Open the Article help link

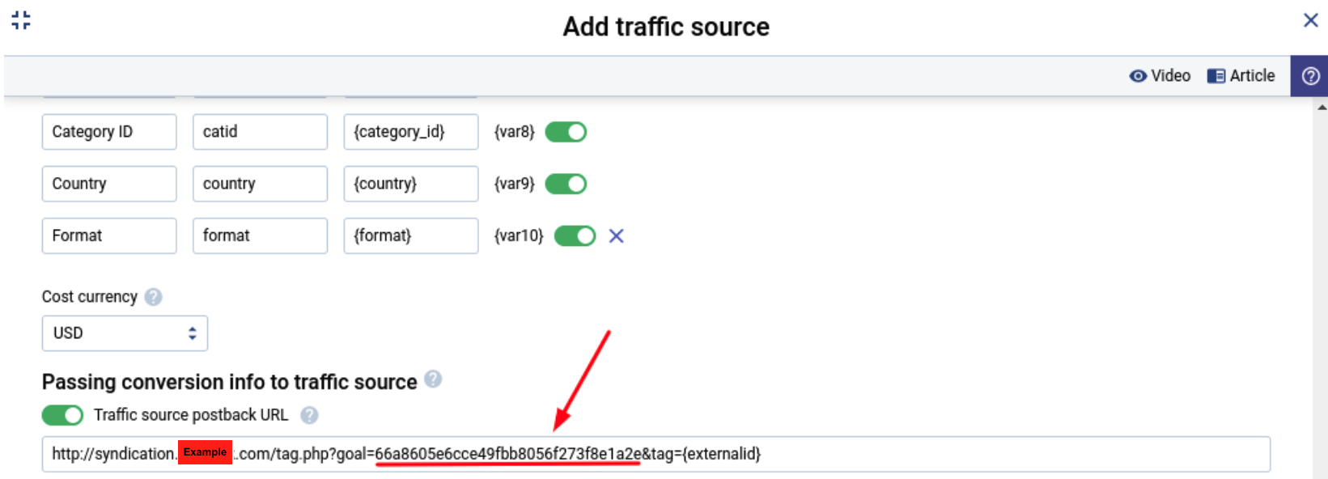[1241, 76]
